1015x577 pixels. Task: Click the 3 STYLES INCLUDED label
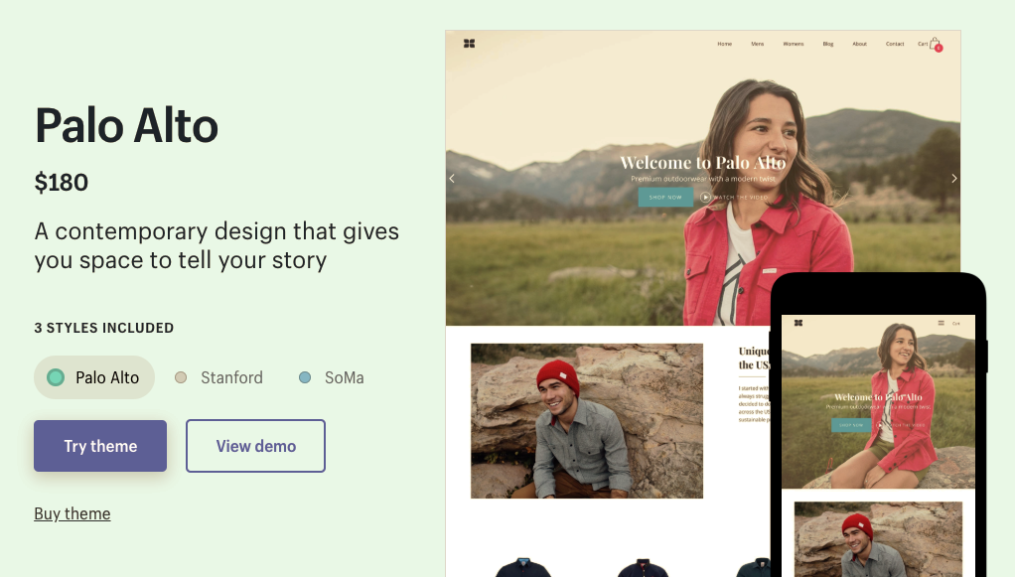point(104,328)
